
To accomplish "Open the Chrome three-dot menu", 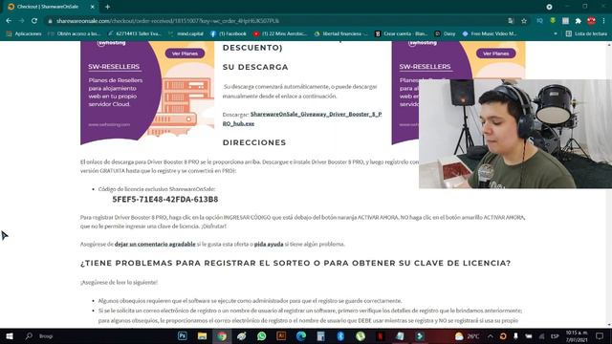I will [x=603, y=21].
